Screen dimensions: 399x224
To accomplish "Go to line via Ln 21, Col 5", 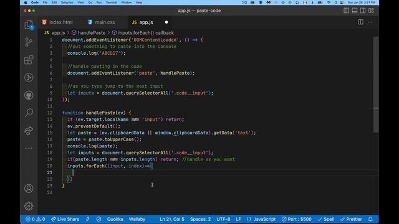I will [x=172, y=219].
